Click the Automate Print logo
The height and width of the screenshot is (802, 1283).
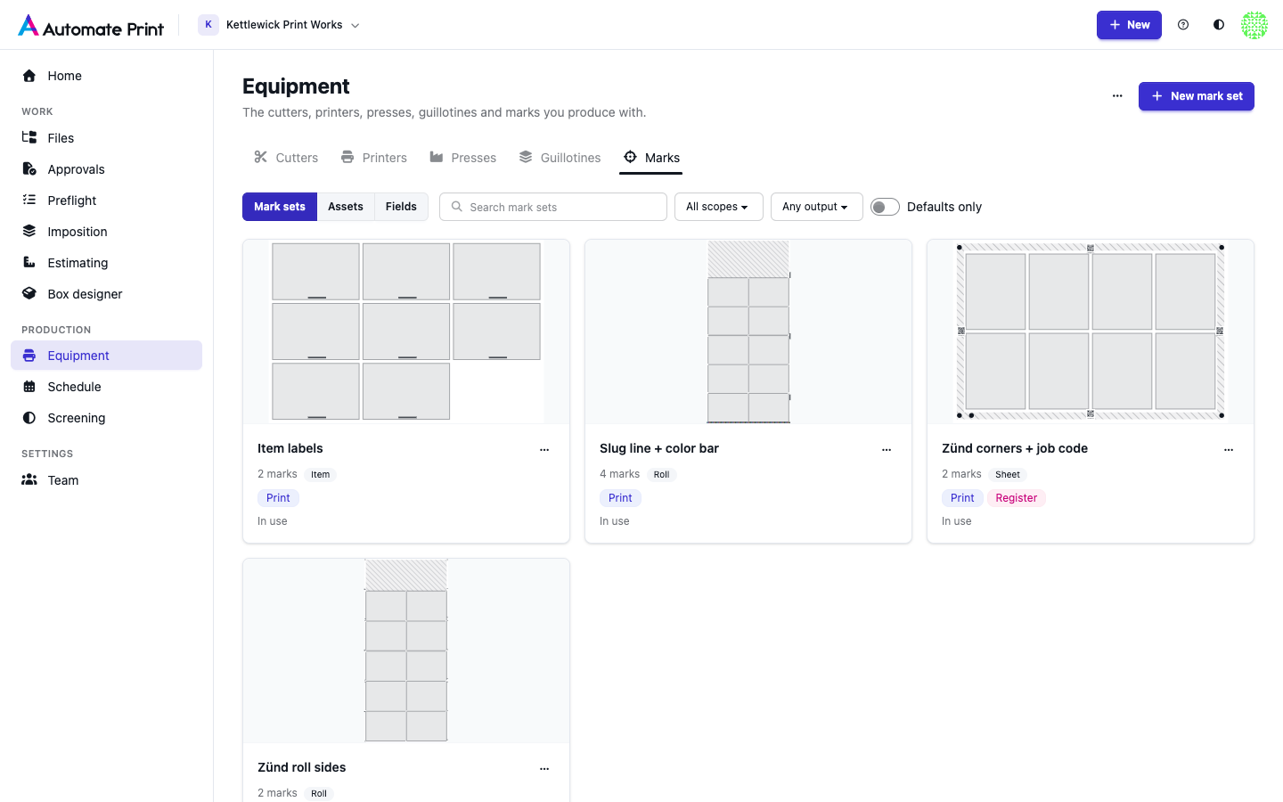pos(91,26)
